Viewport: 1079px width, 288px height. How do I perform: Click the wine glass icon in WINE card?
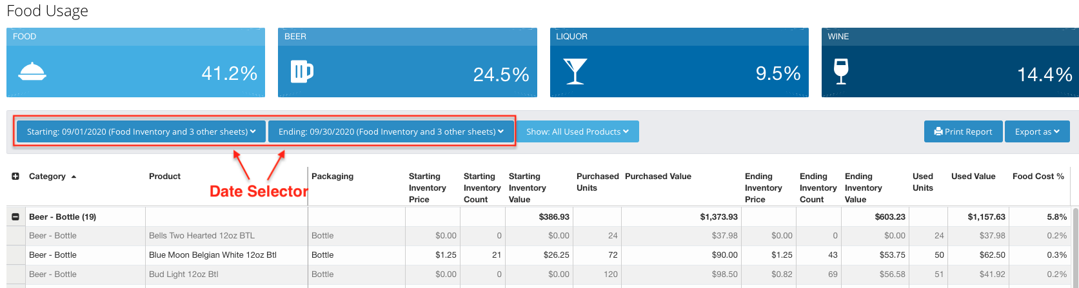(x=841, y=72)
